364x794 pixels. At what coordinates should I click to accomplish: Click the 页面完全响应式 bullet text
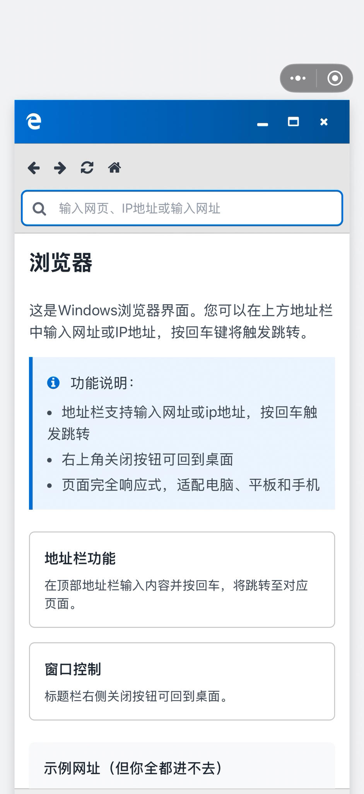190,485
